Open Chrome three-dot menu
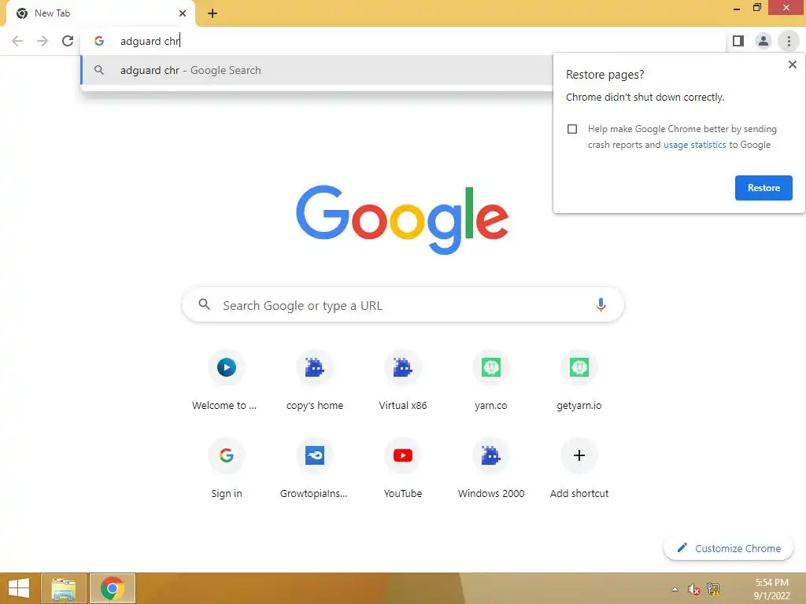The width and height of the screenshot is (806, 604). click(x=789, y=41)
